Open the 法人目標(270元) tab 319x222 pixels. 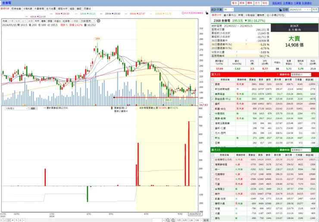(x=275, y=15)
